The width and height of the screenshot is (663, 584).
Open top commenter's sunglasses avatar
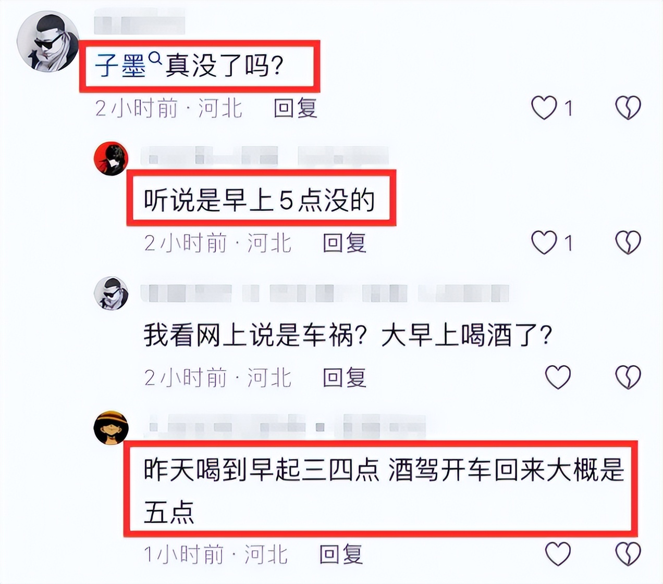pos(48,42)
